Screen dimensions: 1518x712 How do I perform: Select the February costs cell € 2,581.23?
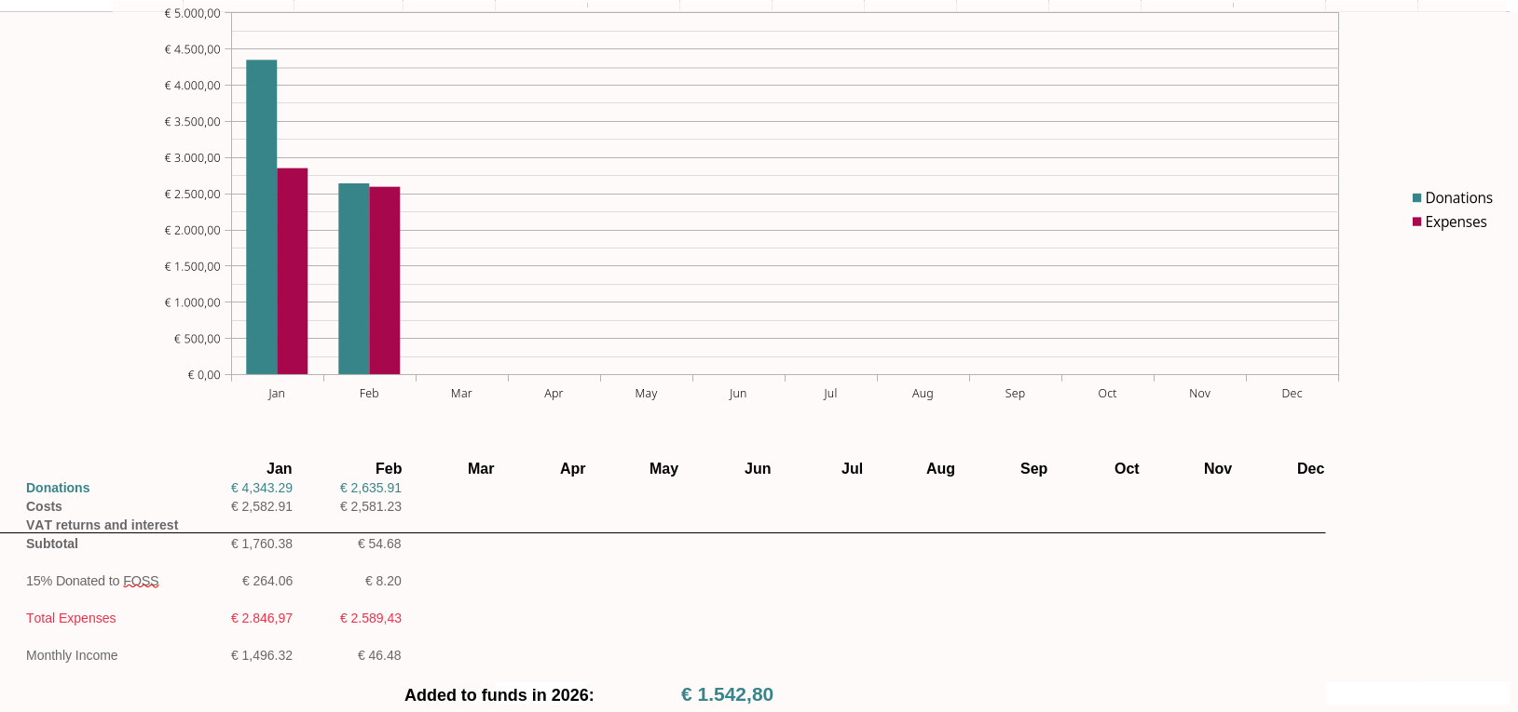[371, 506]
